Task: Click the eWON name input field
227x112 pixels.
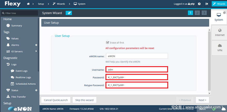Action: point(137,56)
